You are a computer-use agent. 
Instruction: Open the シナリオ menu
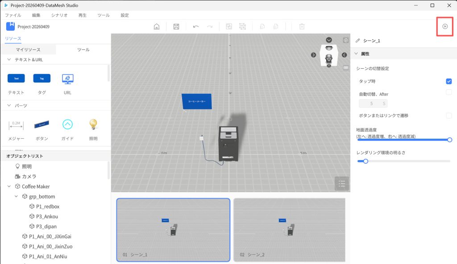[59, 15]
